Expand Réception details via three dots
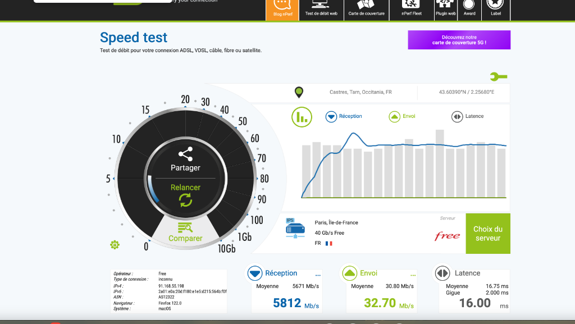575x324 pixels. point(318,275)
